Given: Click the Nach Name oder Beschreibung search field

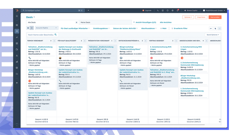Looking at the screenshot, I should pyautogui.click(x=42, y=35).
